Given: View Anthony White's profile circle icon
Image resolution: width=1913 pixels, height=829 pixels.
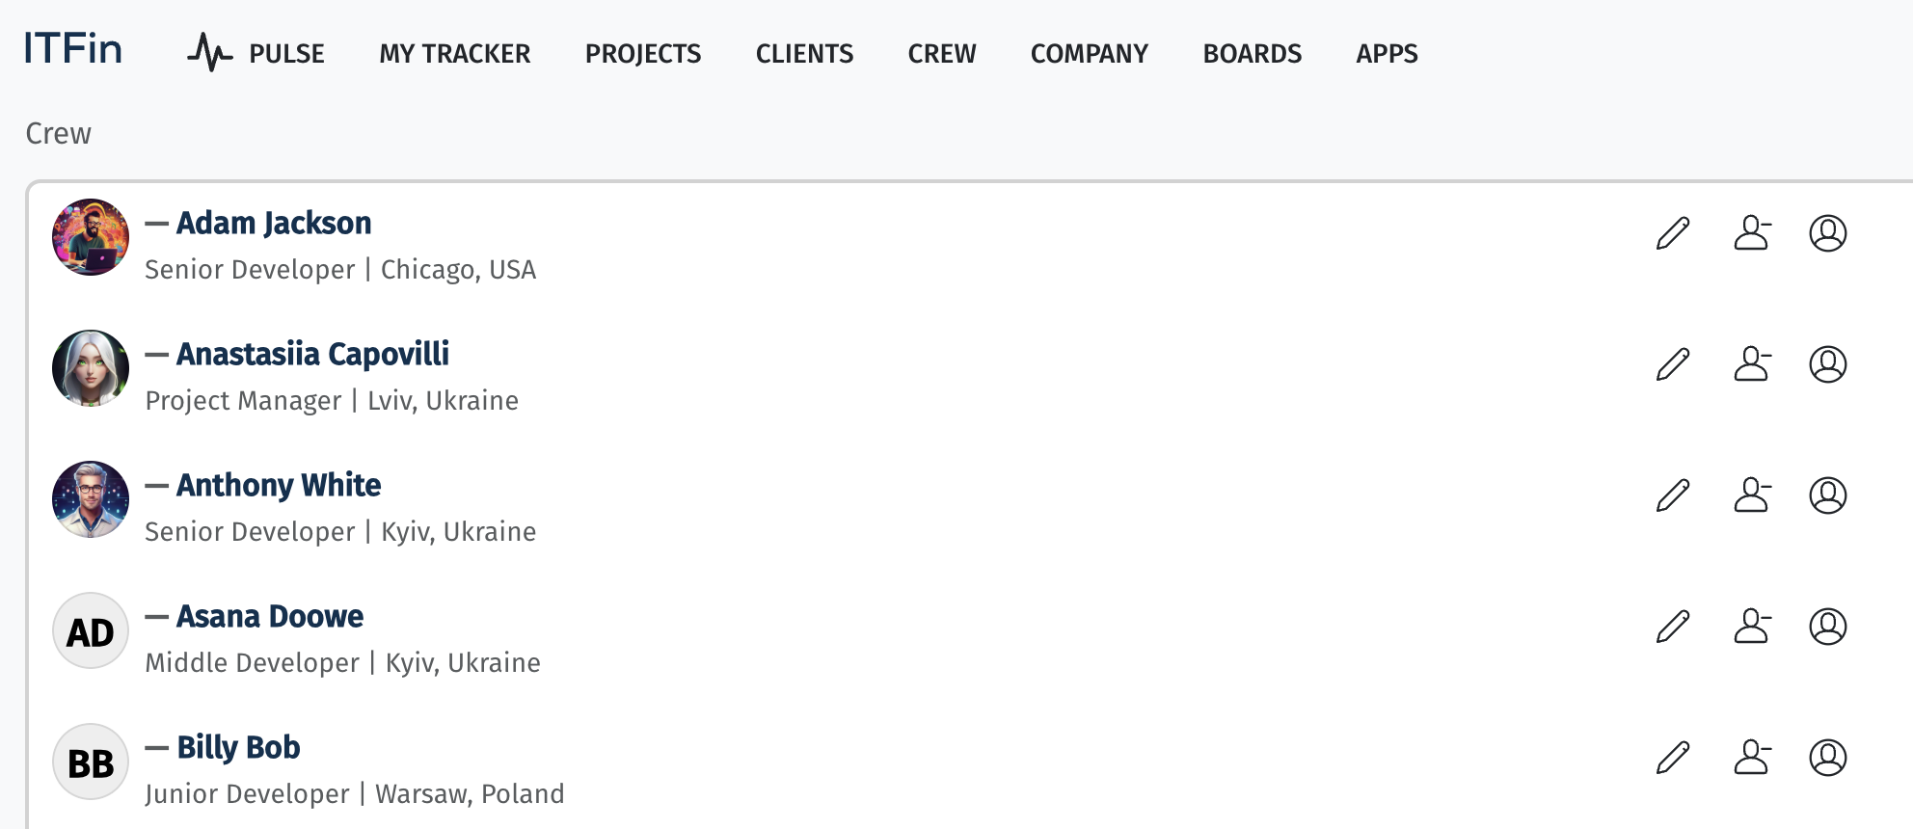Looking at the screenshot, I should pyautogui.click(x=1828, y=495).
